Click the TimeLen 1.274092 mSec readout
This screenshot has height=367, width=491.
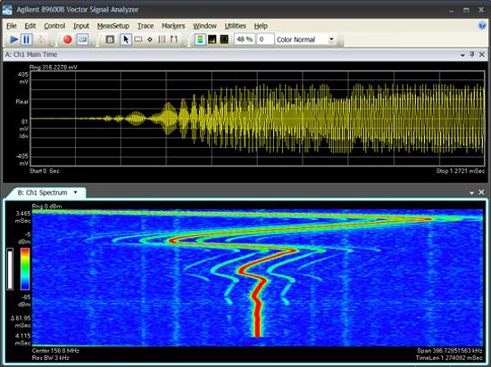click(449, 358)
